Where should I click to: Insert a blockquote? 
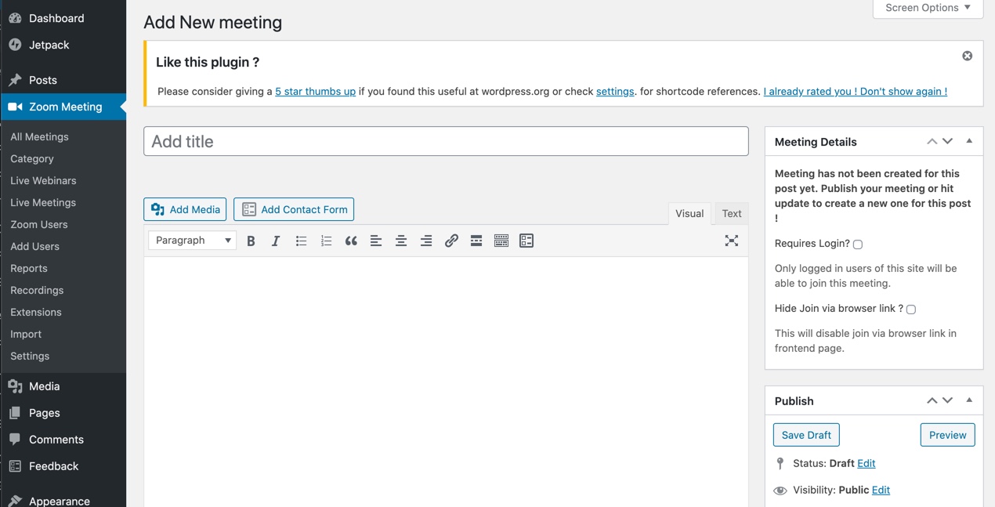click(351, 241)
